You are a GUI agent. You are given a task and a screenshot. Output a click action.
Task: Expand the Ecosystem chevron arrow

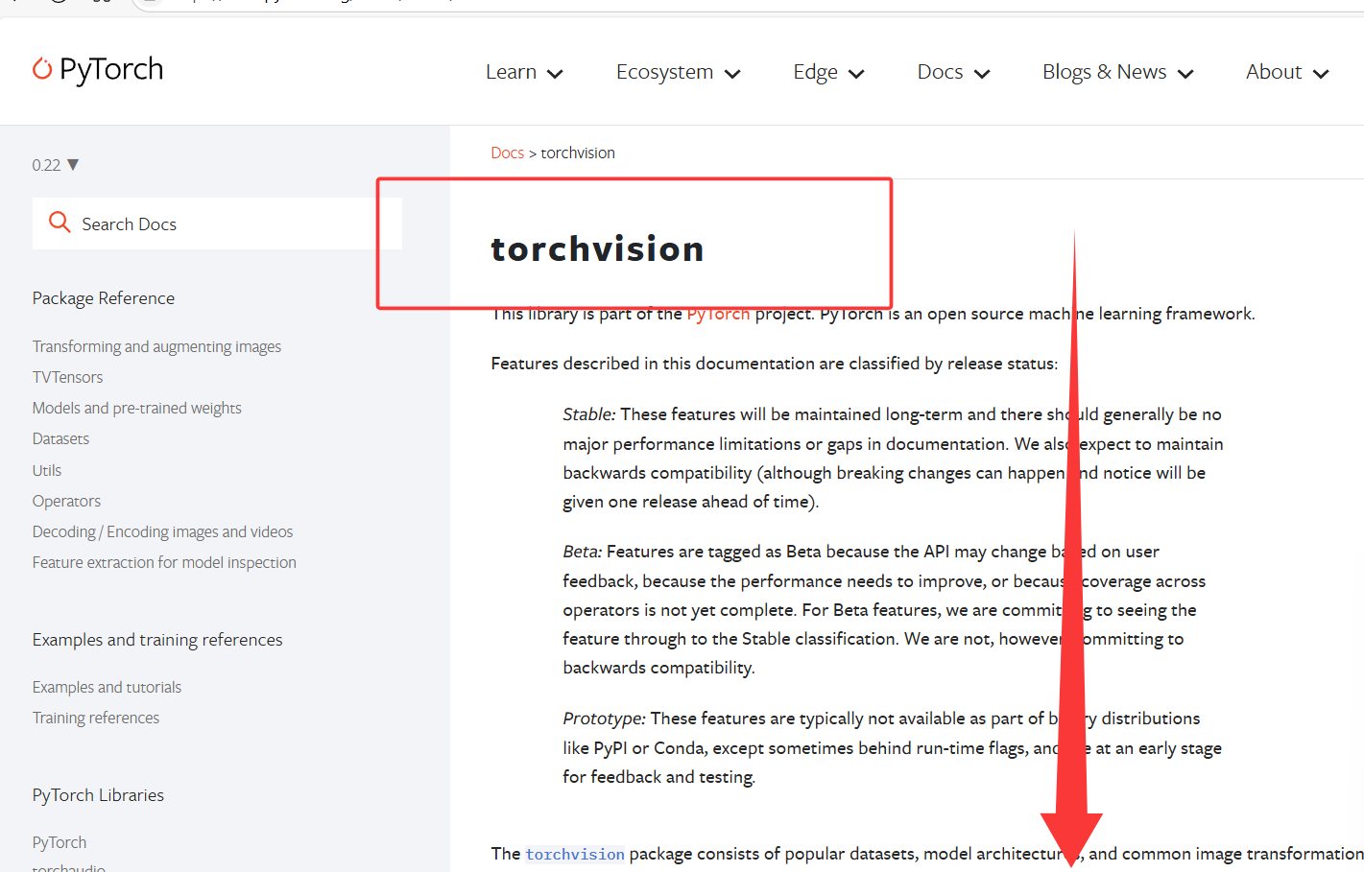click(x=732, y=74)
